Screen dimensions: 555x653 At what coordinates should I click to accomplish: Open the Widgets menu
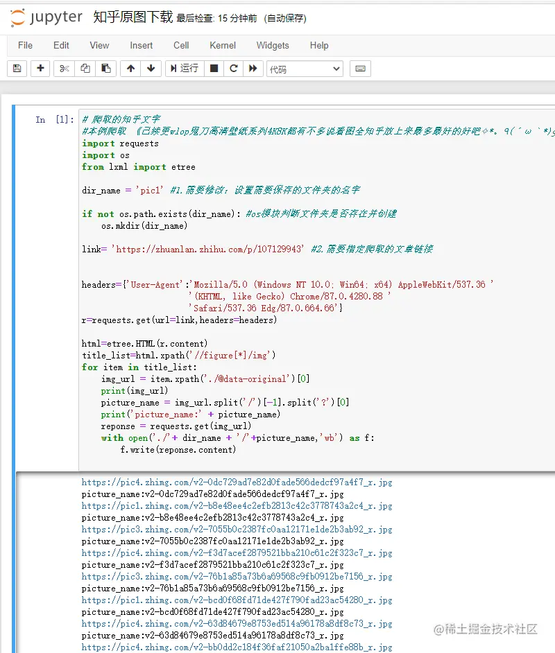[273, 45]
